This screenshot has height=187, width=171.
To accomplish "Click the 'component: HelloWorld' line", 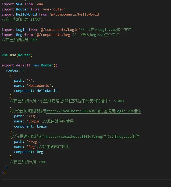I will coord(36,91).
